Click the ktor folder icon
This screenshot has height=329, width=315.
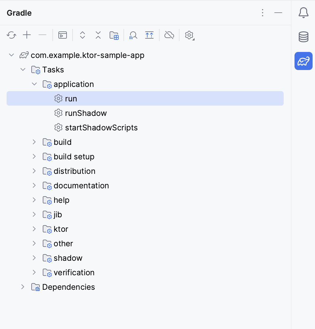[47, 229]
